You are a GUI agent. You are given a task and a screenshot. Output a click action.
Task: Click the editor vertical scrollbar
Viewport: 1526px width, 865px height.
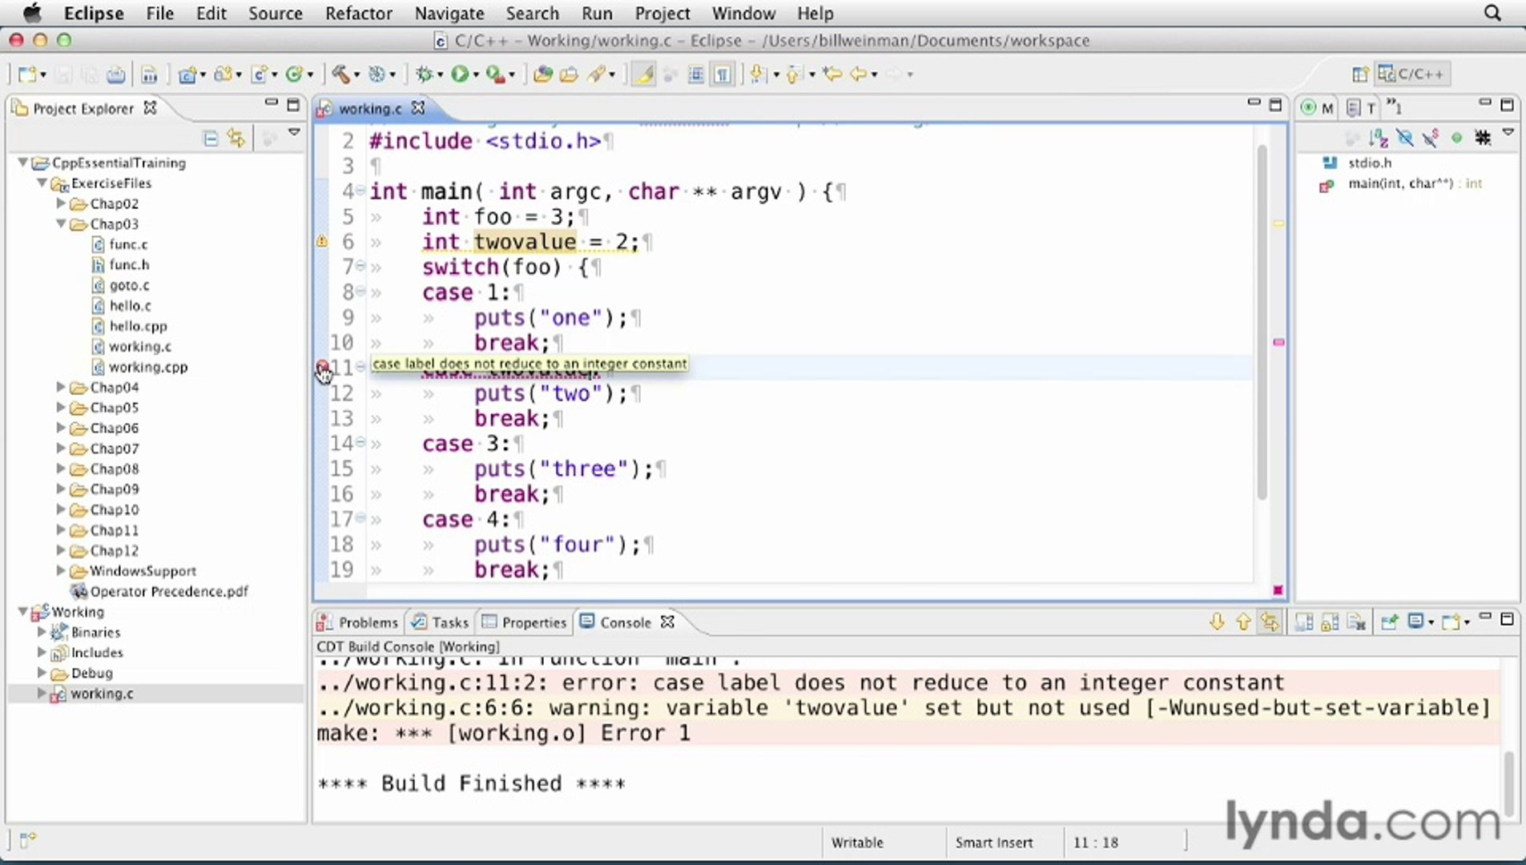point(1262,320)
